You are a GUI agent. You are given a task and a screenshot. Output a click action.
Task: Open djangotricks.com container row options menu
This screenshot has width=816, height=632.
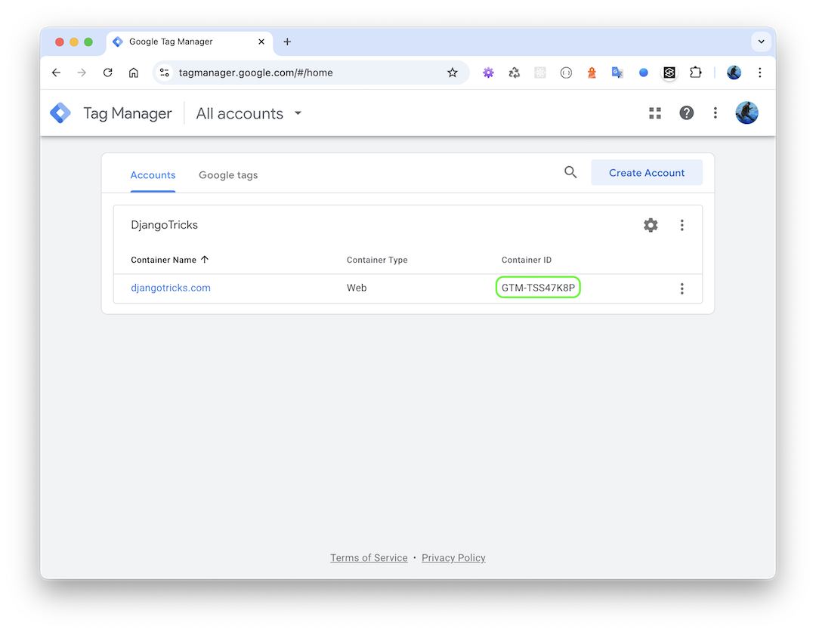682,288
